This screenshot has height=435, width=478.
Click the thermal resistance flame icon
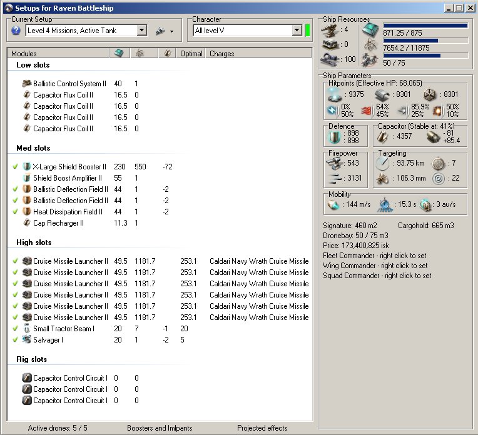coord(367,111)
